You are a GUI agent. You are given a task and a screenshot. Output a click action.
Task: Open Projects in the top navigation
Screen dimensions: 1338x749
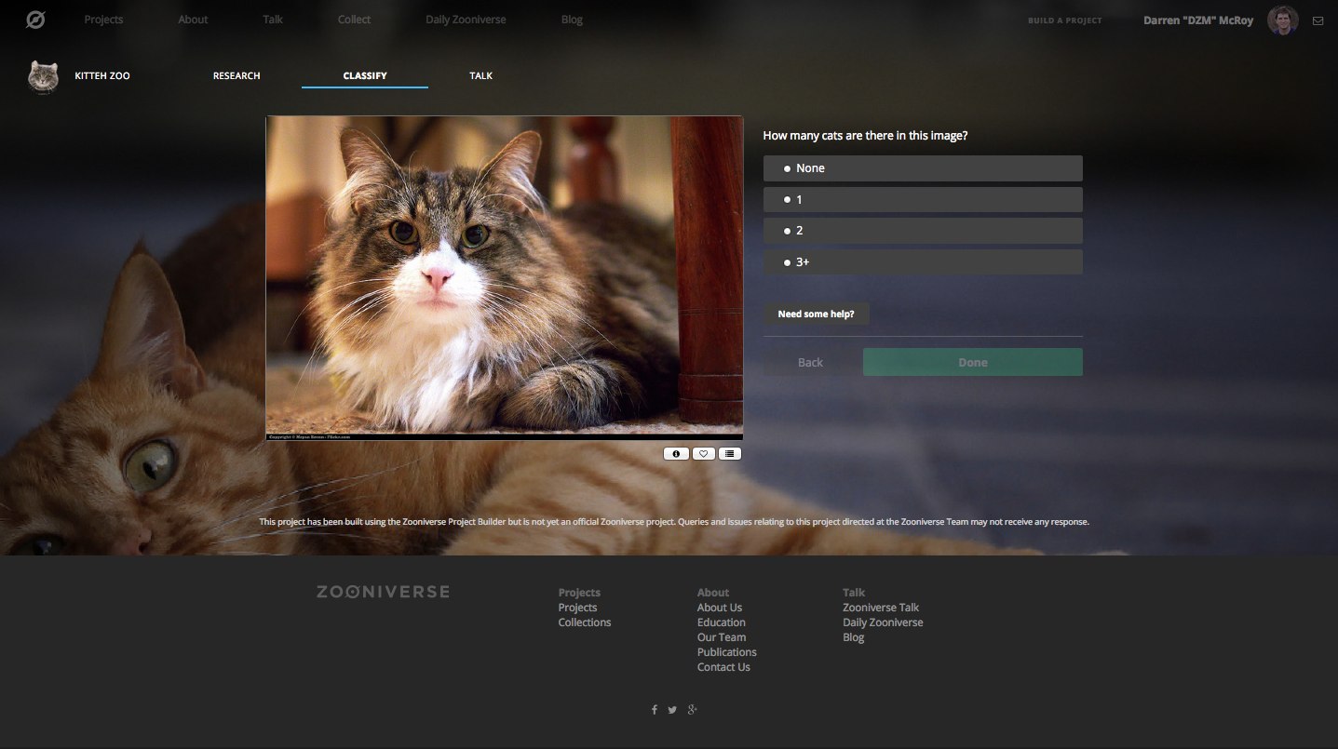[103, 20]
